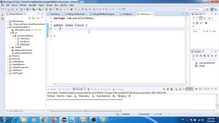
Task: Toggle Show Console on Standard Error change
Action: pyautogui.click(x=191, y=89)
